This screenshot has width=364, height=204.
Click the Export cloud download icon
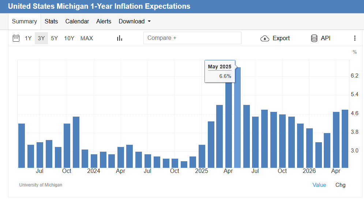(264, 38)
